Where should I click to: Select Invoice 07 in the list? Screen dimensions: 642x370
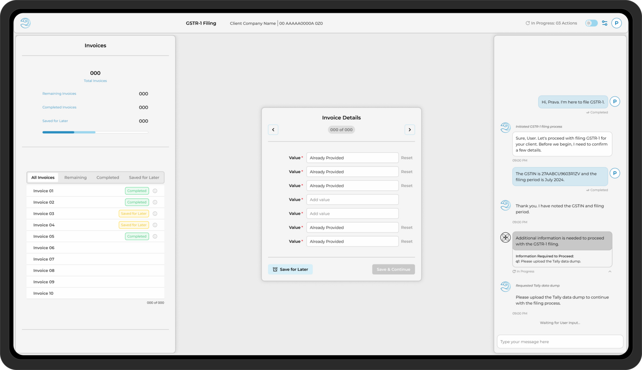tap(44, 259)
